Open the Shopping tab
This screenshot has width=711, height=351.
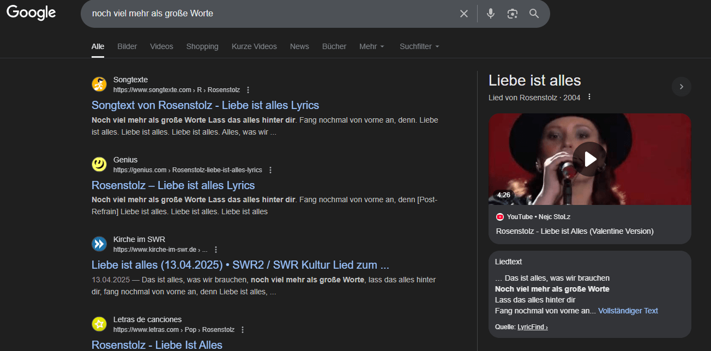[202, 46]
